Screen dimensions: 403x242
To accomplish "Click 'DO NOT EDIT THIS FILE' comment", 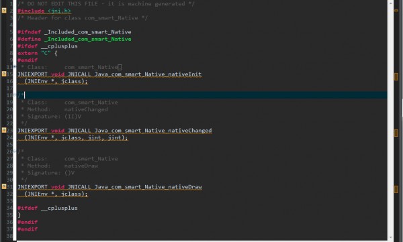I will [62, 4].
